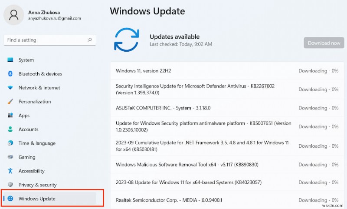Click .NET Framework Cumulative Update KB5030181
This screenshot has width=347, height=209.
tap(202, 146)
